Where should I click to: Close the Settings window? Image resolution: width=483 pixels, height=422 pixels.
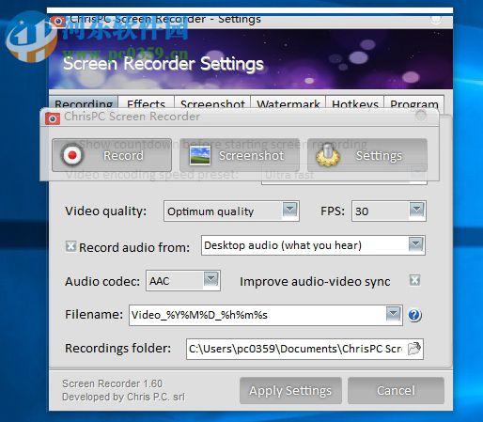pyautogui.click(x=436, y=19)
